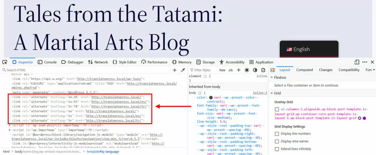The width and height of the screenshot is (376, 155).
Task: Open sidebar tabs overflow dropdown arrow
Action: pos(373,70)
